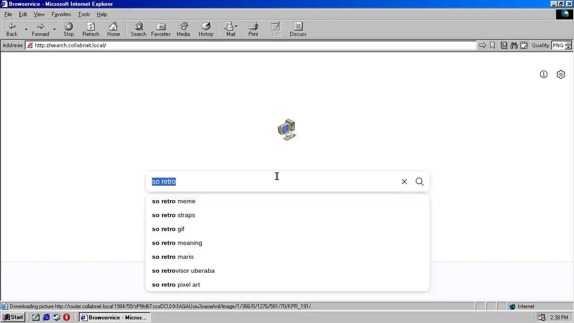The image size is (574, 323).
Task: Click the Back toolbar button
Action: tap(12, 30)
